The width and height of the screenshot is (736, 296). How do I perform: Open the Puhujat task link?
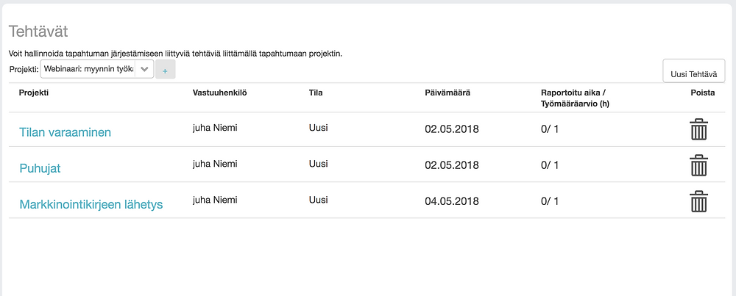[40, 168]
